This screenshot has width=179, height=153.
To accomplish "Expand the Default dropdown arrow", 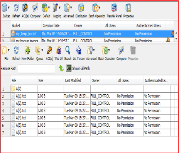I will click(49, 8).
